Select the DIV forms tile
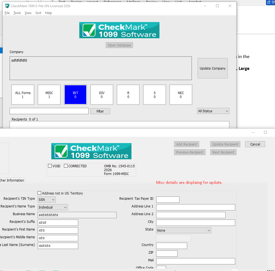275x271 pixels. pos(102,95)
